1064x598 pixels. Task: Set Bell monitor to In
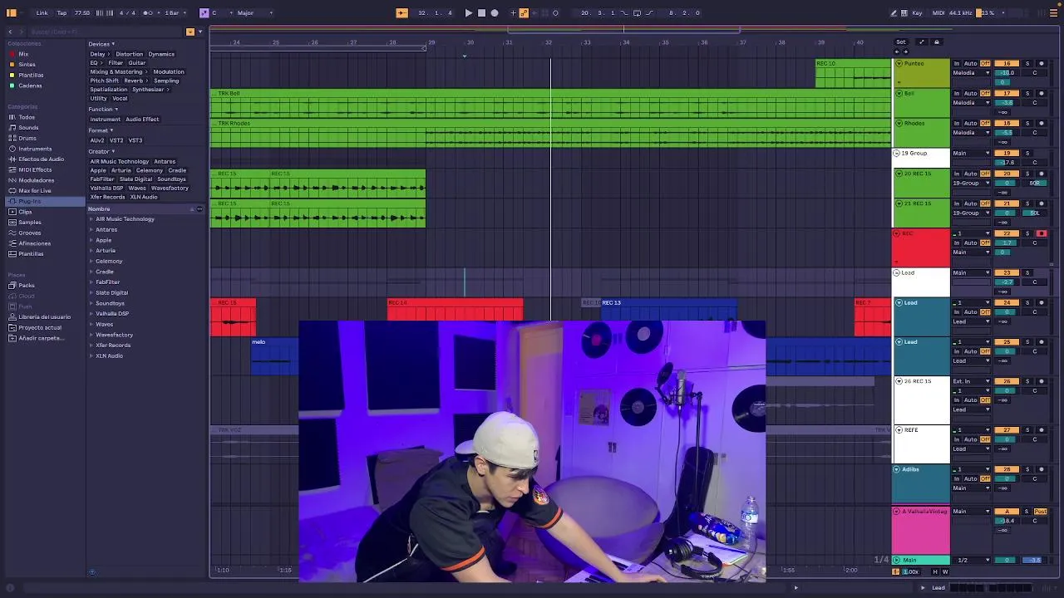956,93
